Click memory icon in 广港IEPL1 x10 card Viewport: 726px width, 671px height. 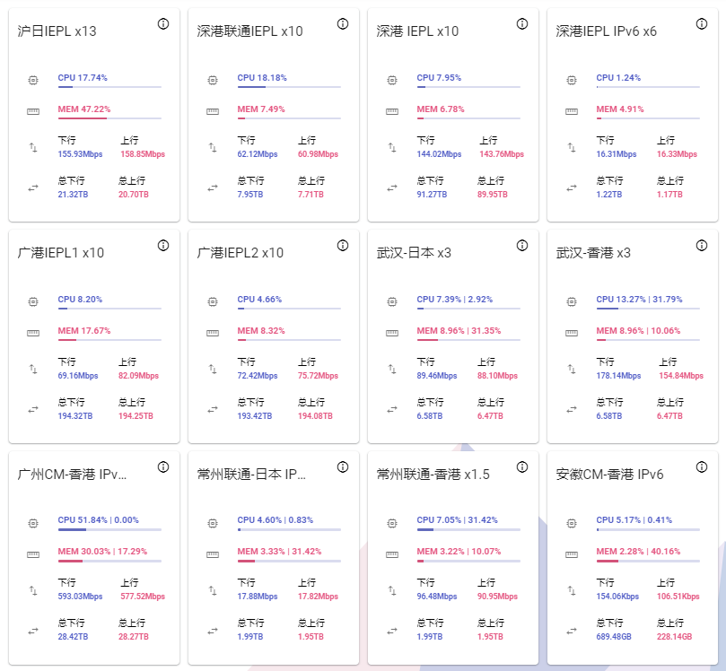[x=33, y=333]
